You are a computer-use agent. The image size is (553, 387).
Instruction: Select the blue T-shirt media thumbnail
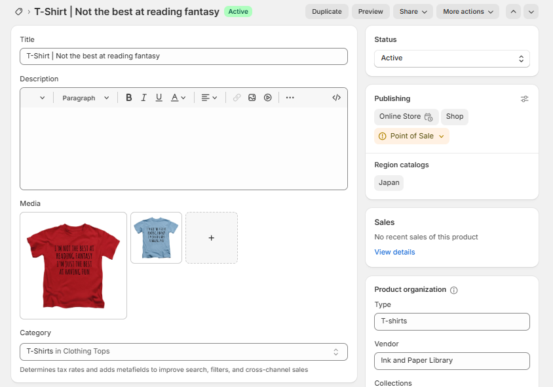click(156, 237)
